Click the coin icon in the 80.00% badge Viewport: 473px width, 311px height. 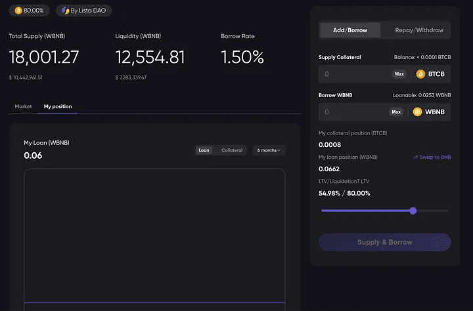[x=18, y=10]
